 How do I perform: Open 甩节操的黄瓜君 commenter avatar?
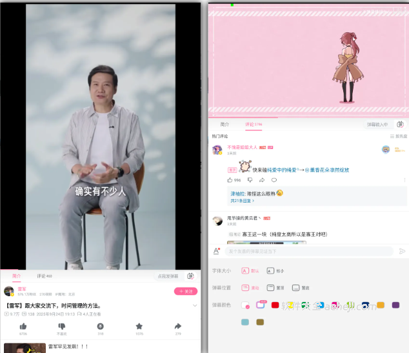pos(217,221)
